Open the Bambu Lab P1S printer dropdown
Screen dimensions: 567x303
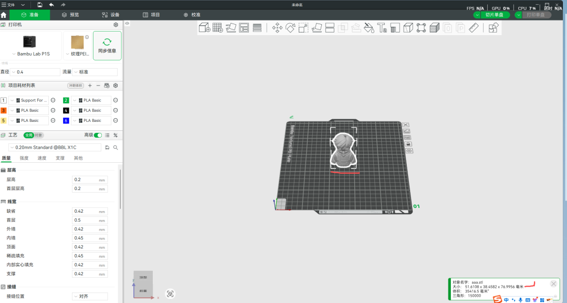tap(31, 54)
